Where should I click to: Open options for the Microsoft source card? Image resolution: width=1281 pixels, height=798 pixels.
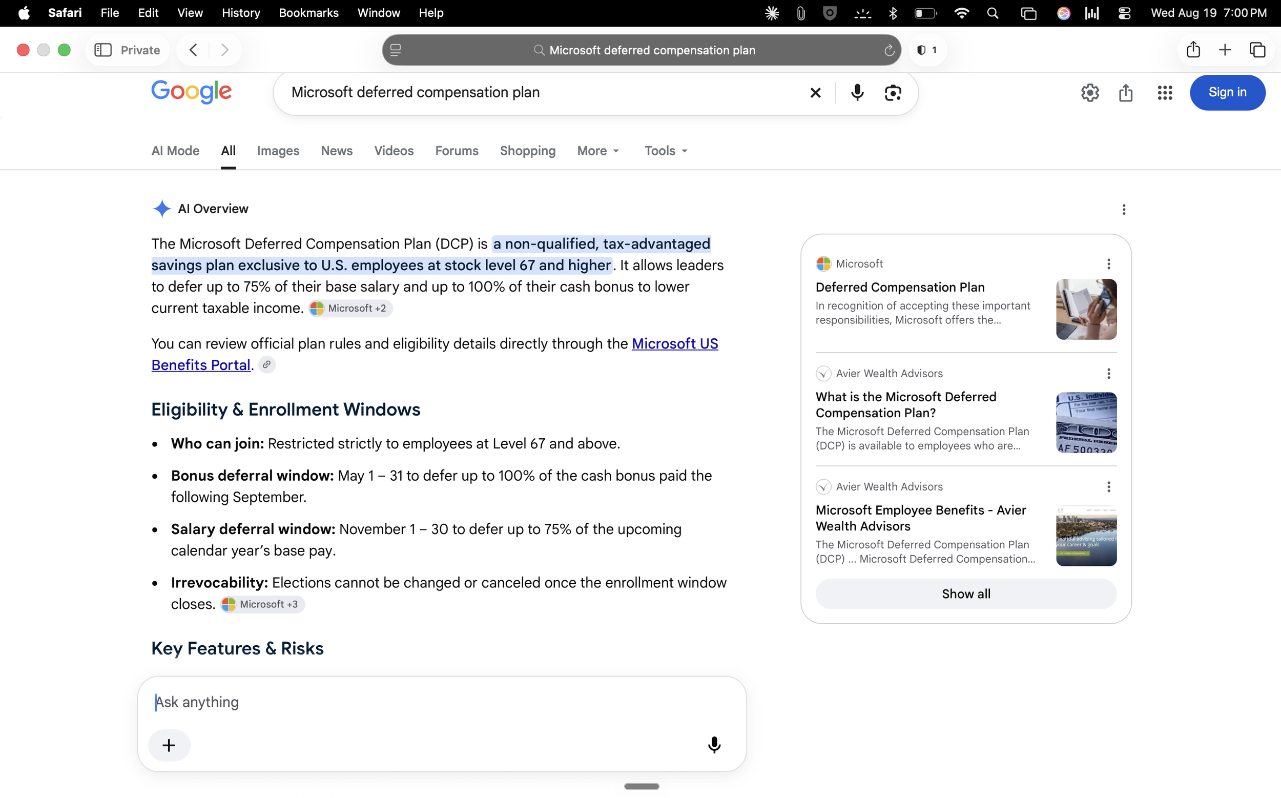coord(1108,264)
